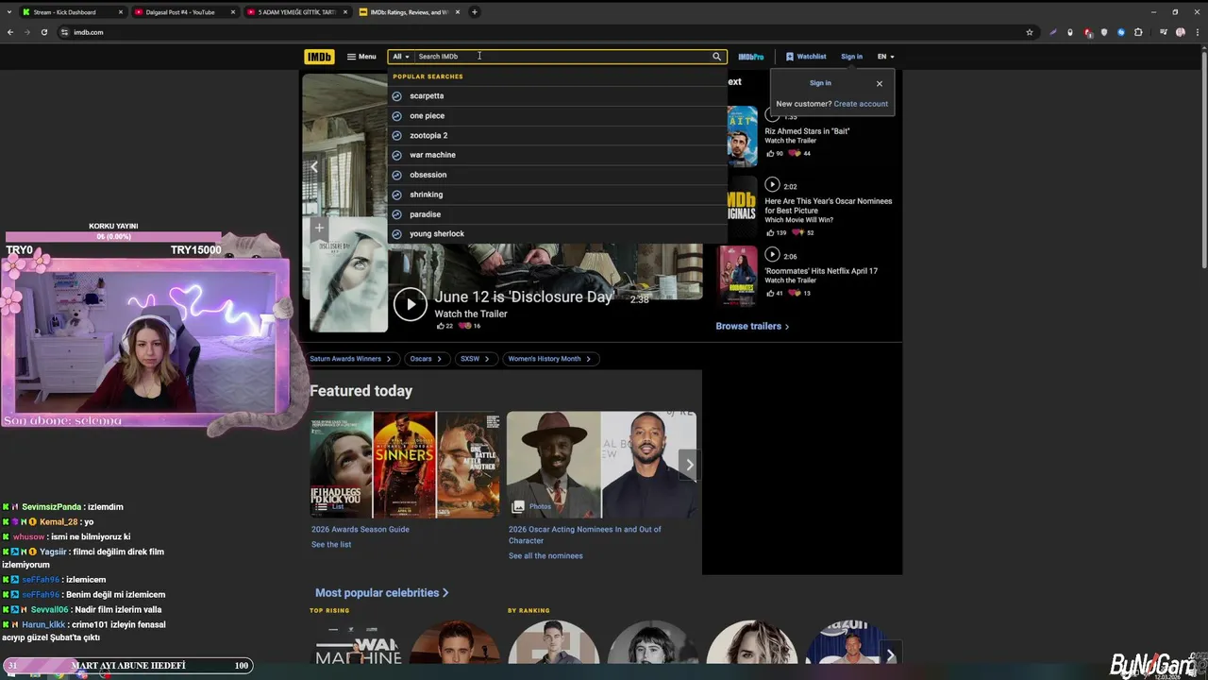This screenshot has height=680, width=1208.
Task: Advance the celebrities carousel
Action: click(889, 654)
